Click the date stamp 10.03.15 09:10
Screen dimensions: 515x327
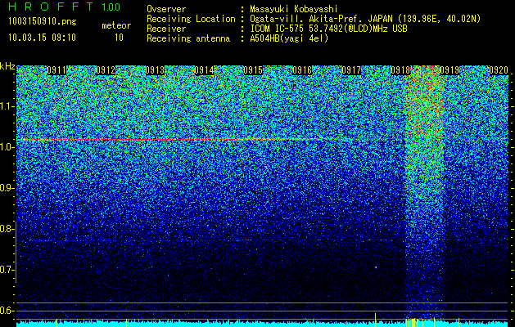click(42, 38)
